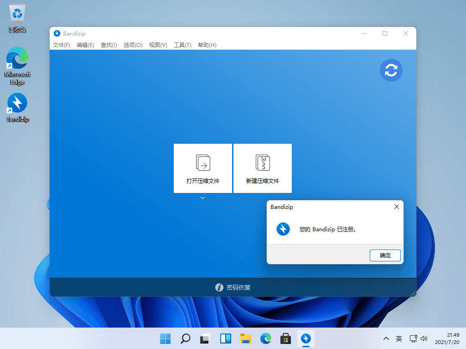Click the Bandizip logo in registration dialog

coord(283,229)
